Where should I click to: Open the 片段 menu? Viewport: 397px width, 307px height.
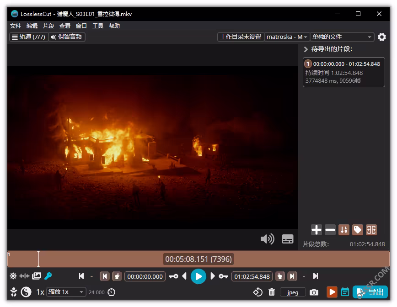[48, 26]
